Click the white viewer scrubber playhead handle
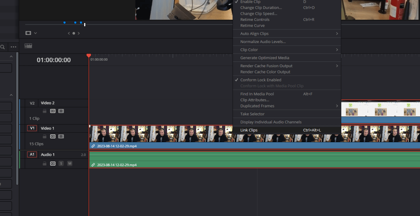The image size is (420, 216). (x=85, y=25)
